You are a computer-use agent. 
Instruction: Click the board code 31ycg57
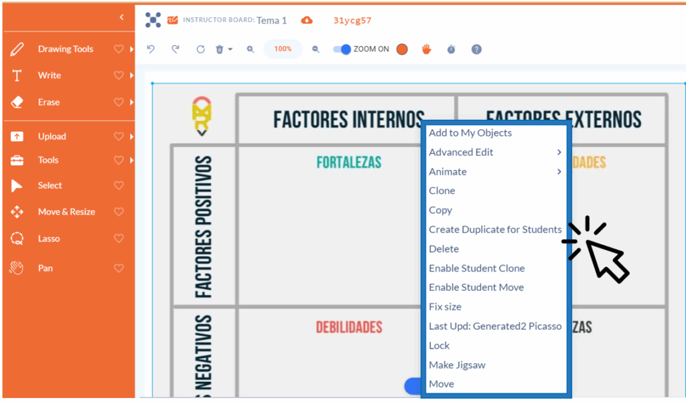coord(352,20)
